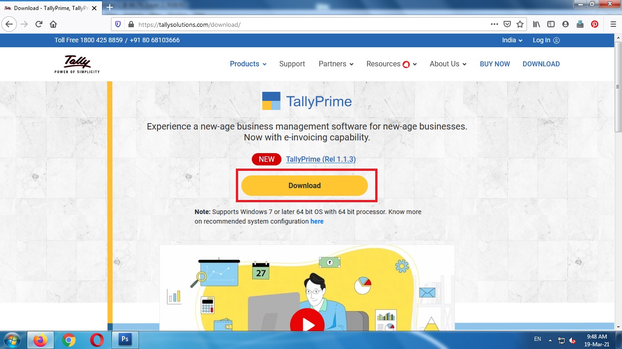The width and height of the screenshot is (622, 349).
Task: Open the Firefox Library icon
Action: tap(537, 24)
